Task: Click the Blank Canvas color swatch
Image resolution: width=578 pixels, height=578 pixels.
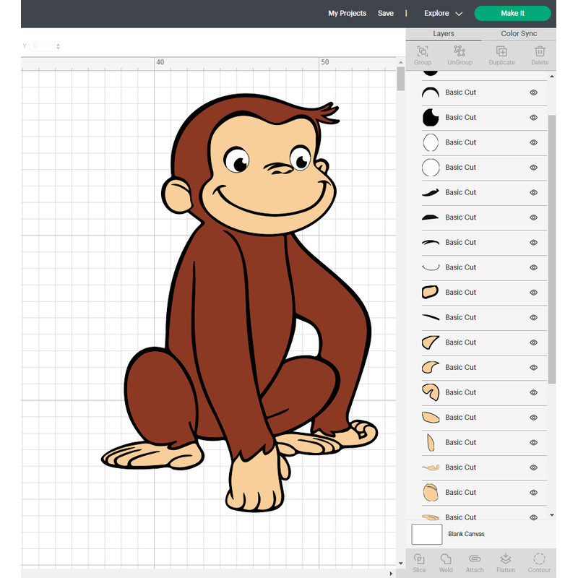Action: [x=426, y=535]
